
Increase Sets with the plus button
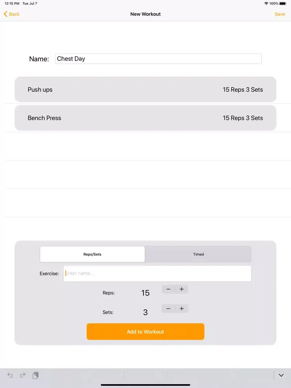[182, 308]
